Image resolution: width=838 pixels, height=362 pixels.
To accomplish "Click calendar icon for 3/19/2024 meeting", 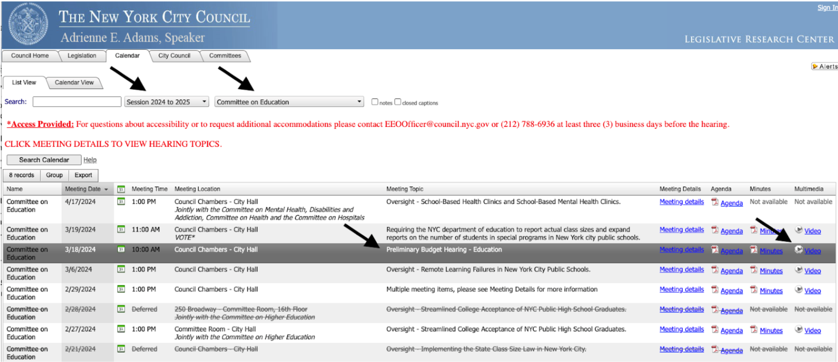I will tap(121, 229).
